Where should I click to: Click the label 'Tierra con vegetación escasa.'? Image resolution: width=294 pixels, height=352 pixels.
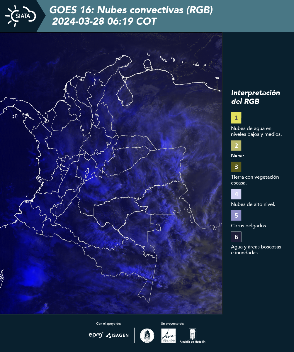click(x=255, y=180)
